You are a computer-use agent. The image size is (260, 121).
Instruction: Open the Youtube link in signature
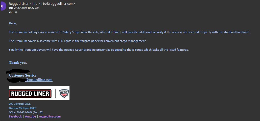(30, 116)
